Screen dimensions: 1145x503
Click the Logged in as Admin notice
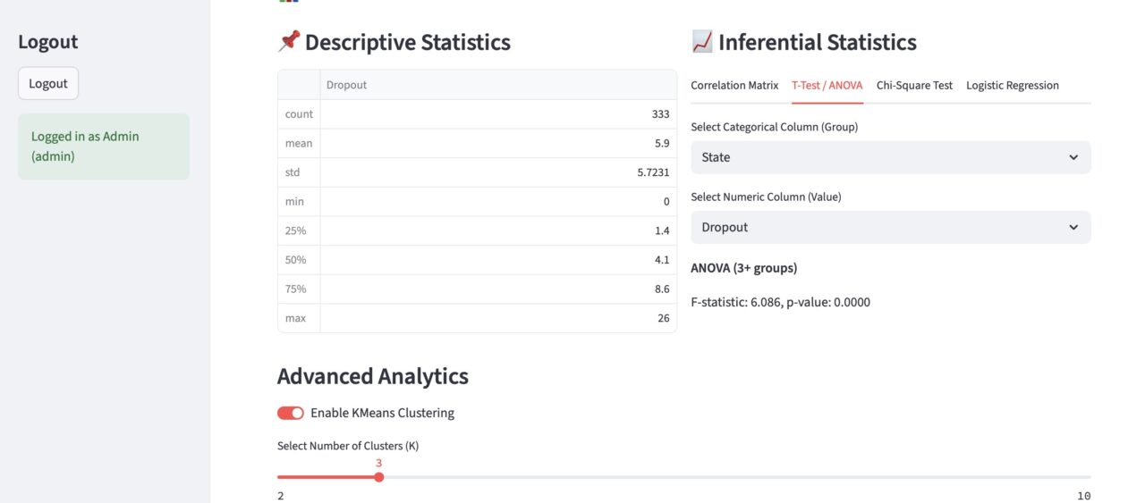point(104,147)
